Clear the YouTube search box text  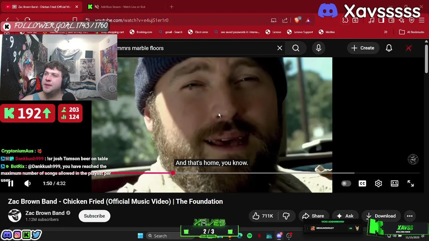point(280,48)
